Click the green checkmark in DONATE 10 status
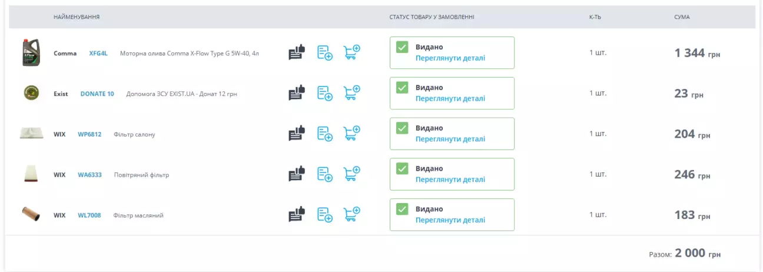Image resolution: width=763 pixels, height=272 pixels. point(402,88)
